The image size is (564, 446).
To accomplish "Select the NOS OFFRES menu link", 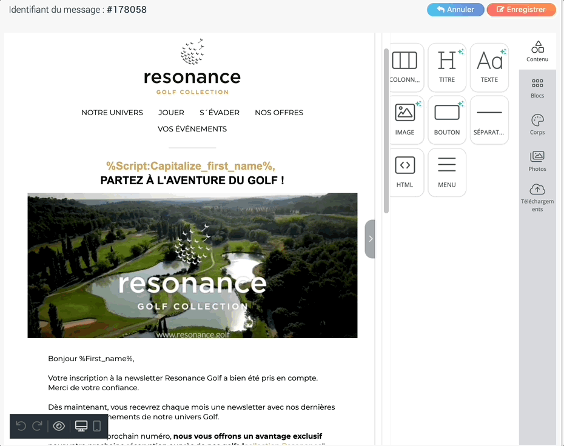I will [279, 113].
